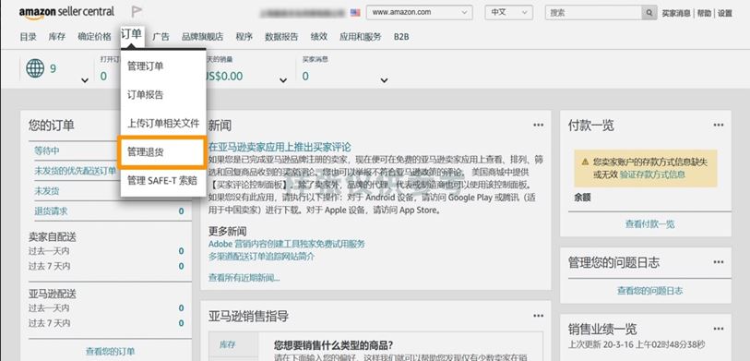Click the 买家消息 link in header
The height and width of the screenshot is (361, 750).
tap(676, 14)
